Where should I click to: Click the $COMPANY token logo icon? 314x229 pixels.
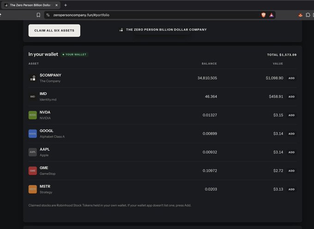tap(33, 78)
